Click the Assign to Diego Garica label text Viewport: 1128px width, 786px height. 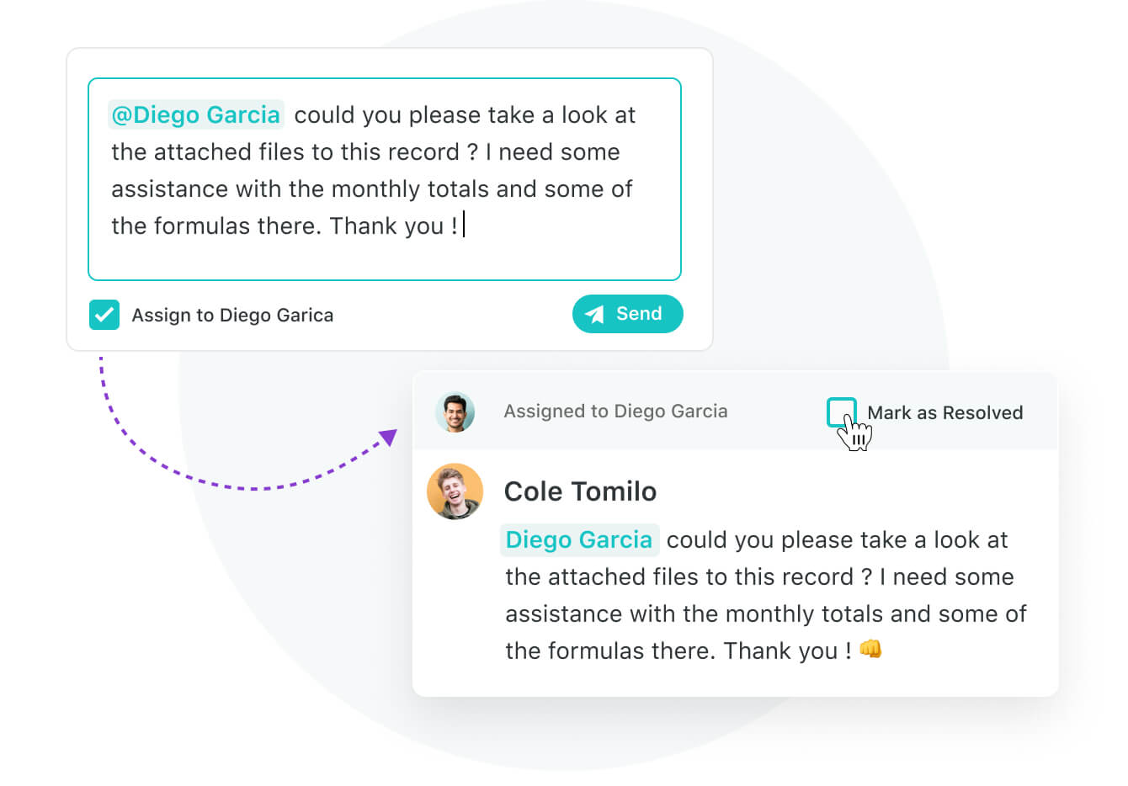232,316
